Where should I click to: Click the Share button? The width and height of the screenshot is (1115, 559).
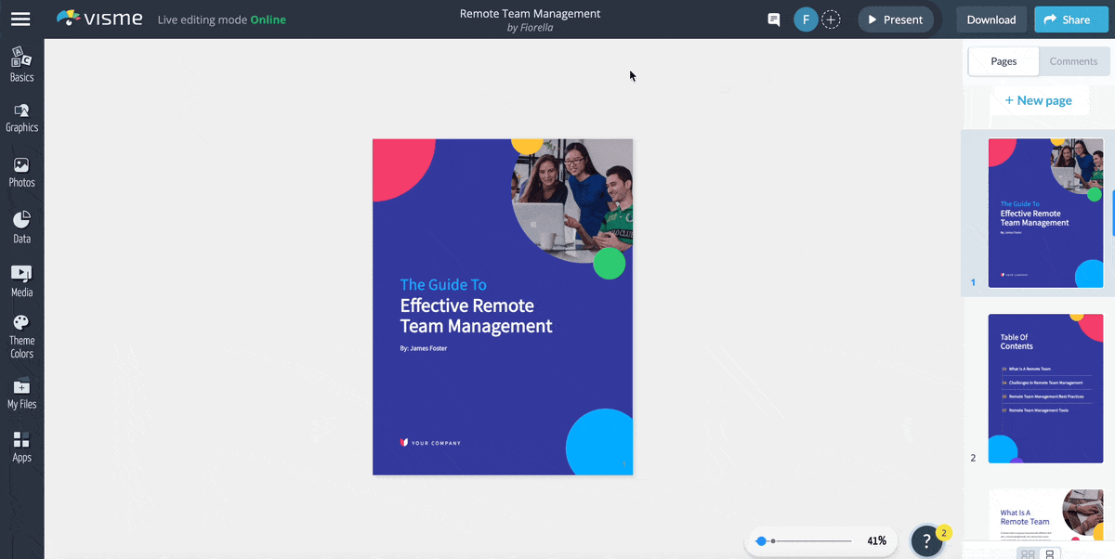tap(1070, 19)
